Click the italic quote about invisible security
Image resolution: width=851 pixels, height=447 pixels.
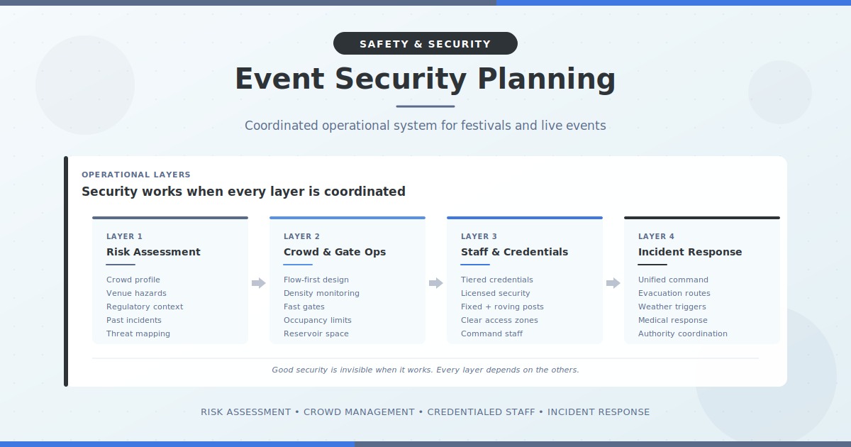pos(425,370)
